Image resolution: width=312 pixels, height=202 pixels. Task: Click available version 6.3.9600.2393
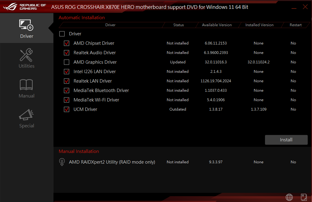216,53
